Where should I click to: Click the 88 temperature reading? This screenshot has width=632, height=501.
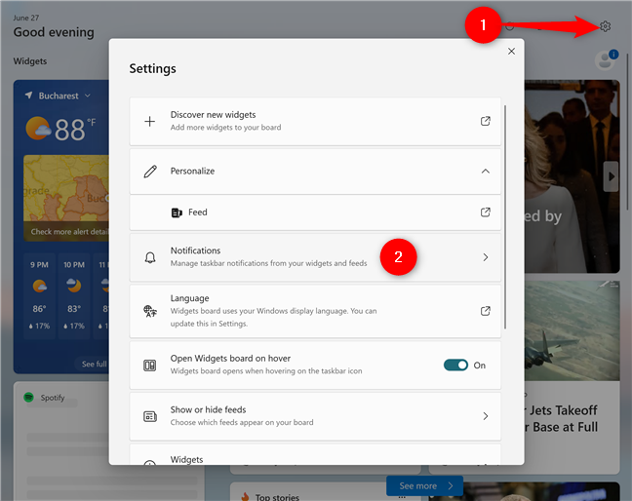click(x=69, y=130)
